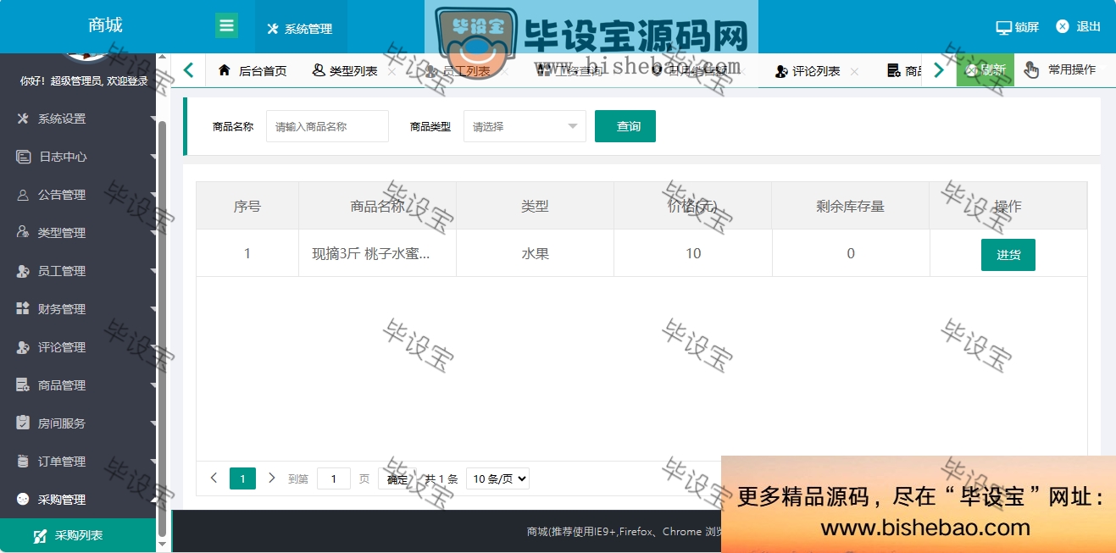Click the icon on 评论列表 tab
Viewport: 1116px width, 553px height.
tap(781, 71)
